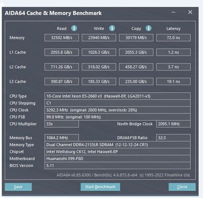Click the North Bridge Clock 2095.1 MHz field

174,124
